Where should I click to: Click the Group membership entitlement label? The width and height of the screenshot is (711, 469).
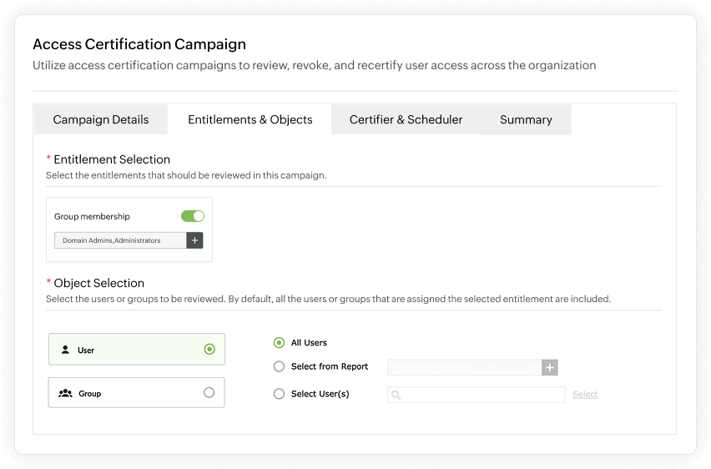92,217
